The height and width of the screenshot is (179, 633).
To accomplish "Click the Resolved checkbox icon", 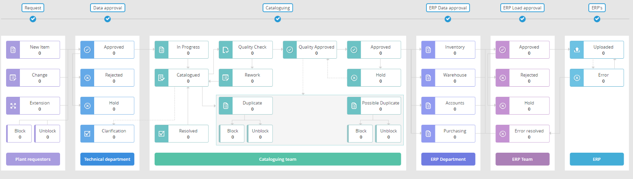I will click(161, 134).
